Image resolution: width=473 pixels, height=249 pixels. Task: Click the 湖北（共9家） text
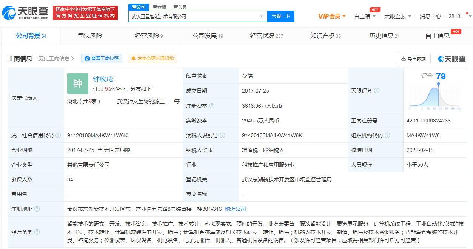point(84,101)
